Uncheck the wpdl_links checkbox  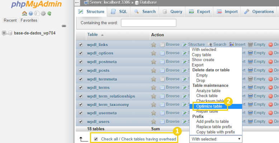(81, 45)
